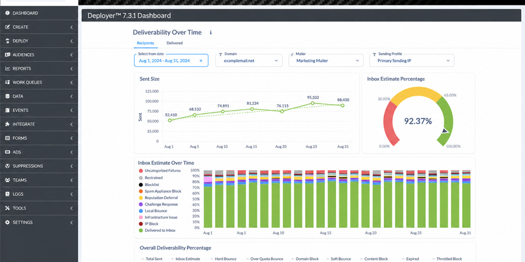
Task: Click the Data database icon in sidebar
Action: tap(7, 96)
